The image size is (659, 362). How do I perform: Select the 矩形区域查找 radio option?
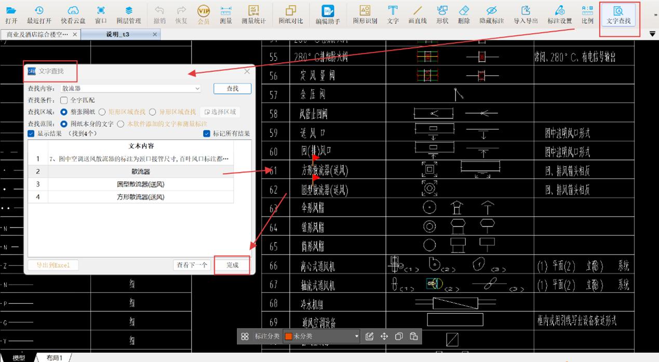(x=102, y=112)
